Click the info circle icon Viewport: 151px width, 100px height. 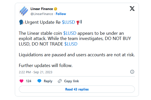(x=132, y=72)
